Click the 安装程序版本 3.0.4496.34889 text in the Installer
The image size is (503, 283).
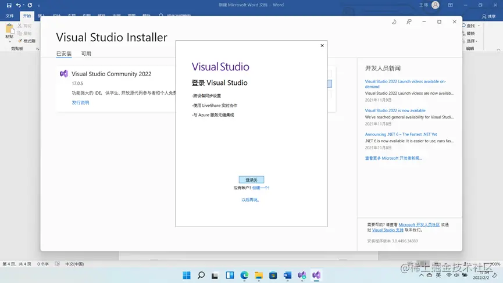tap(393, 241)
